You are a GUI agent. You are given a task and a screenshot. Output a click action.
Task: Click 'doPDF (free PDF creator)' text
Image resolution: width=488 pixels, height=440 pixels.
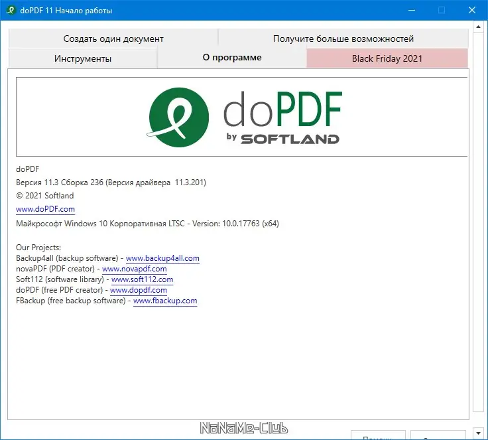coord(59,290)
